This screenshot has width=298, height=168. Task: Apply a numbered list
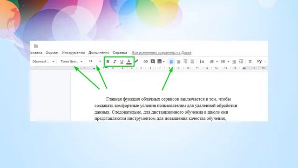click(211, 62)
